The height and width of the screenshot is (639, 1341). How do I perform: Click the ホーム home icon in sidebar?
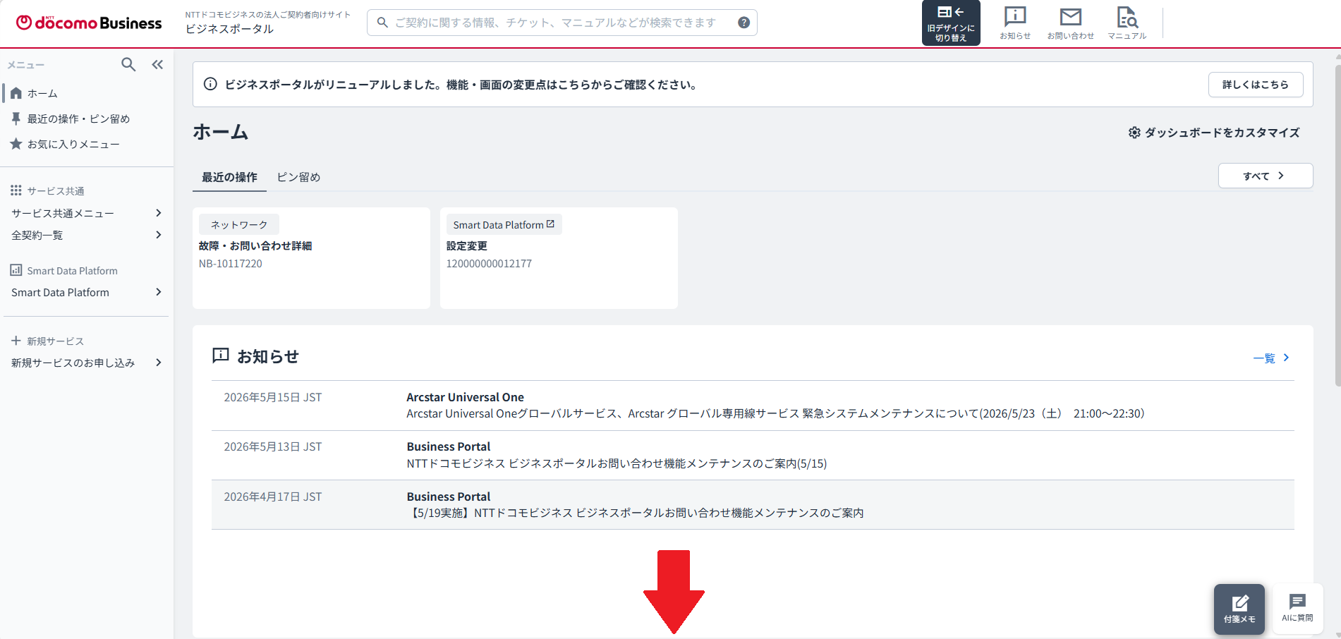[16, 93]
